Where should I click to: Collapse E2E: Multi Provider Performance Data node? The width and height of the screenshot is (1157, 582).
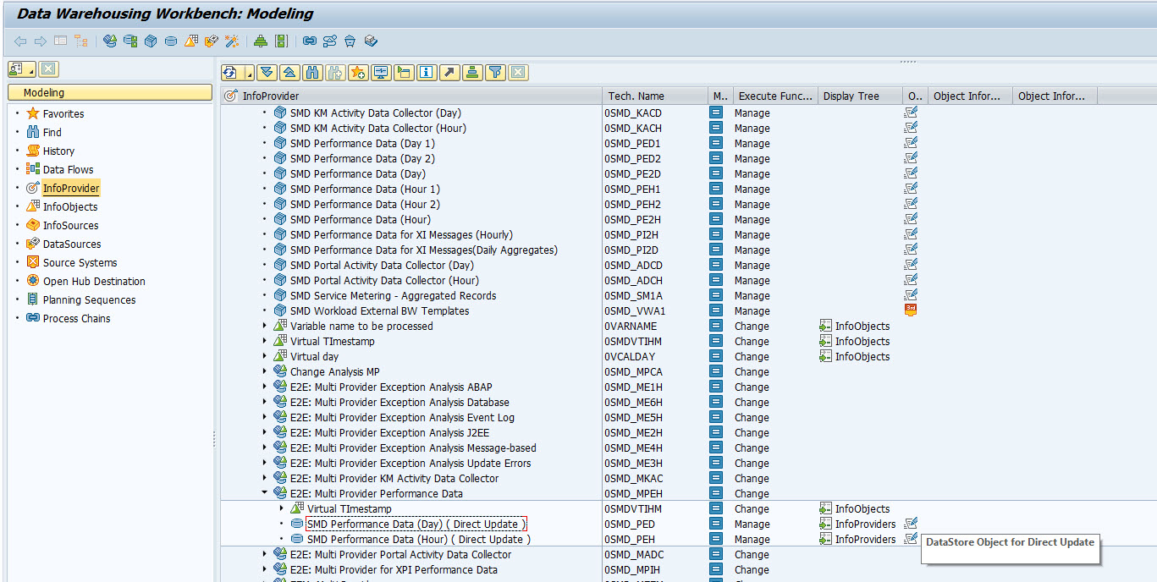pyautogui.click(x=264, y=493)
